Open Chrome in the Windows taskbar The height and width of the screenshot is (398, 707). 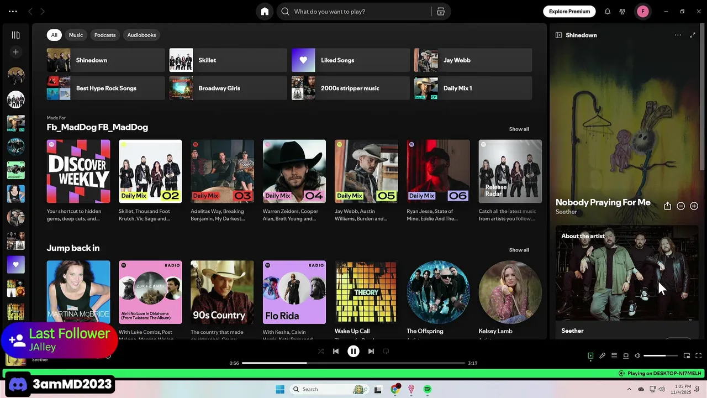click(x=395, y=389)
